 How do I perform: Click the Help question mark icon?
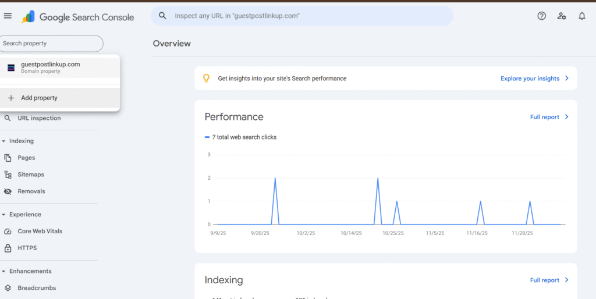pyautogui.click(x=541, y=16)
